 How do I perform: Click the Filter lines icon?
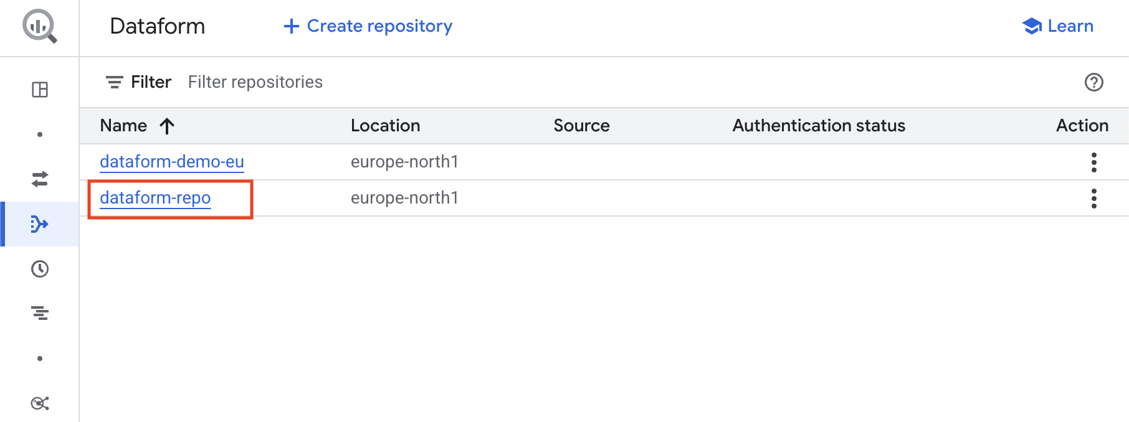(x=114, y=82)
